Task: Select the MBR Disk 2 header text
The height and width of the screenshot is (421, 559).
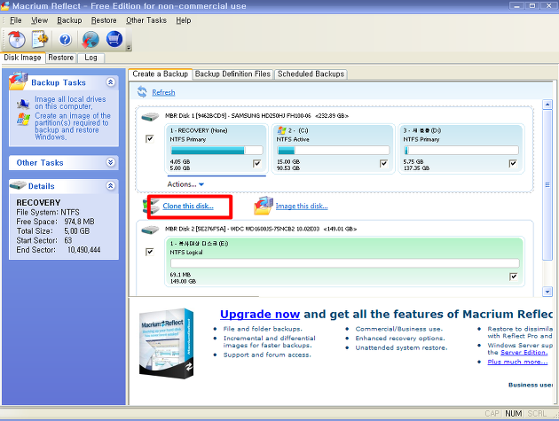Action: click(x=261, y=229)
